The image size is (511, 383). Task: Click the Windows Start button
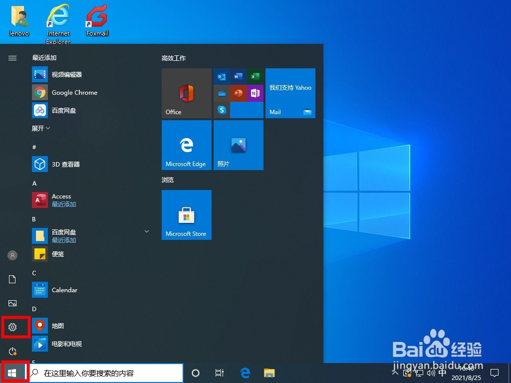click(x=12, y=373)
